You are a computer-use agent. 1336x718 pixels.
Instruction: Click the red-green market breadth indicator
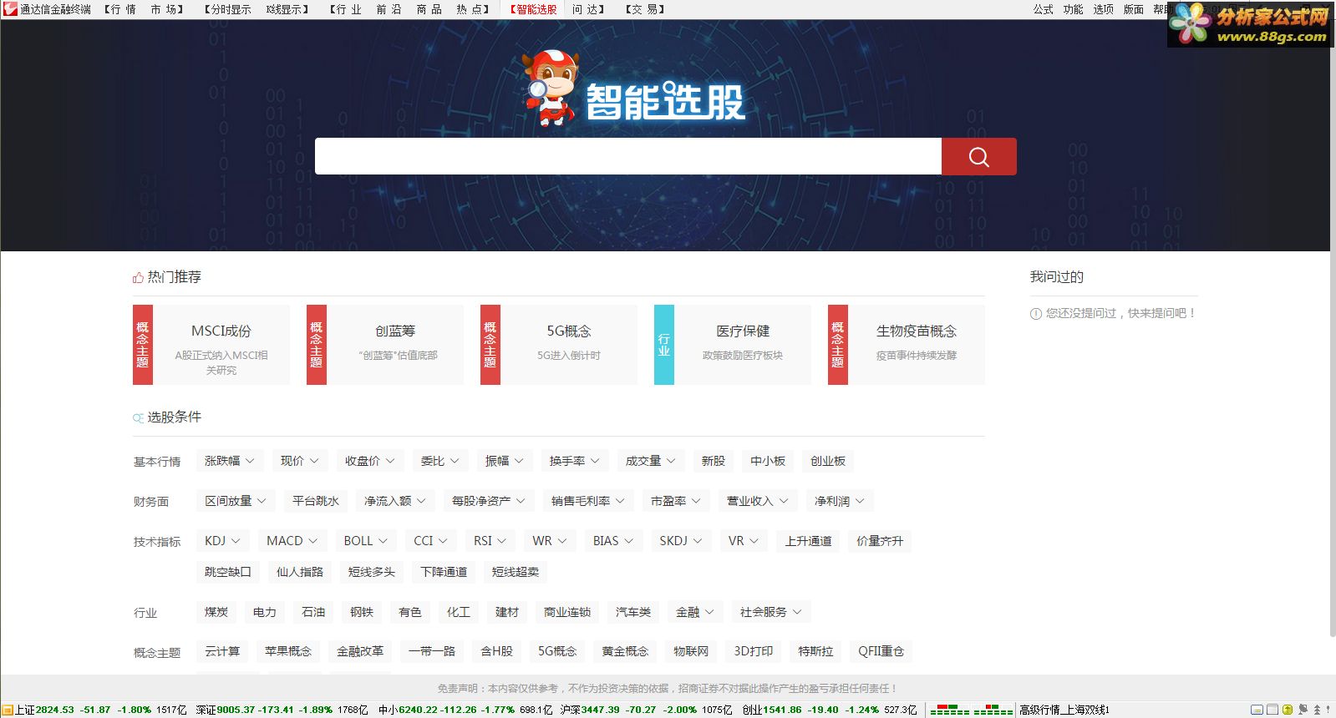click(971, 710)
